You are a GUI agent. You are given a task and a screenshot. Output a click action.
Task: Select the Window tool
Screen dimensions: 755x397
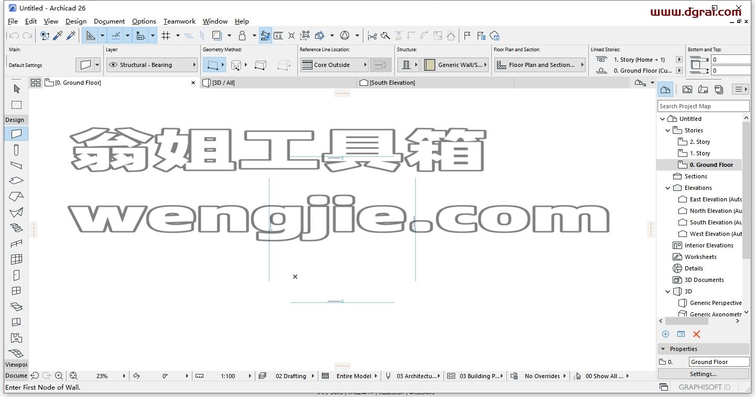pos(16,291)
